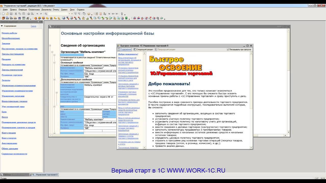Open 'Розничная торговля' link
326x183 pixels.
[12, 75]
